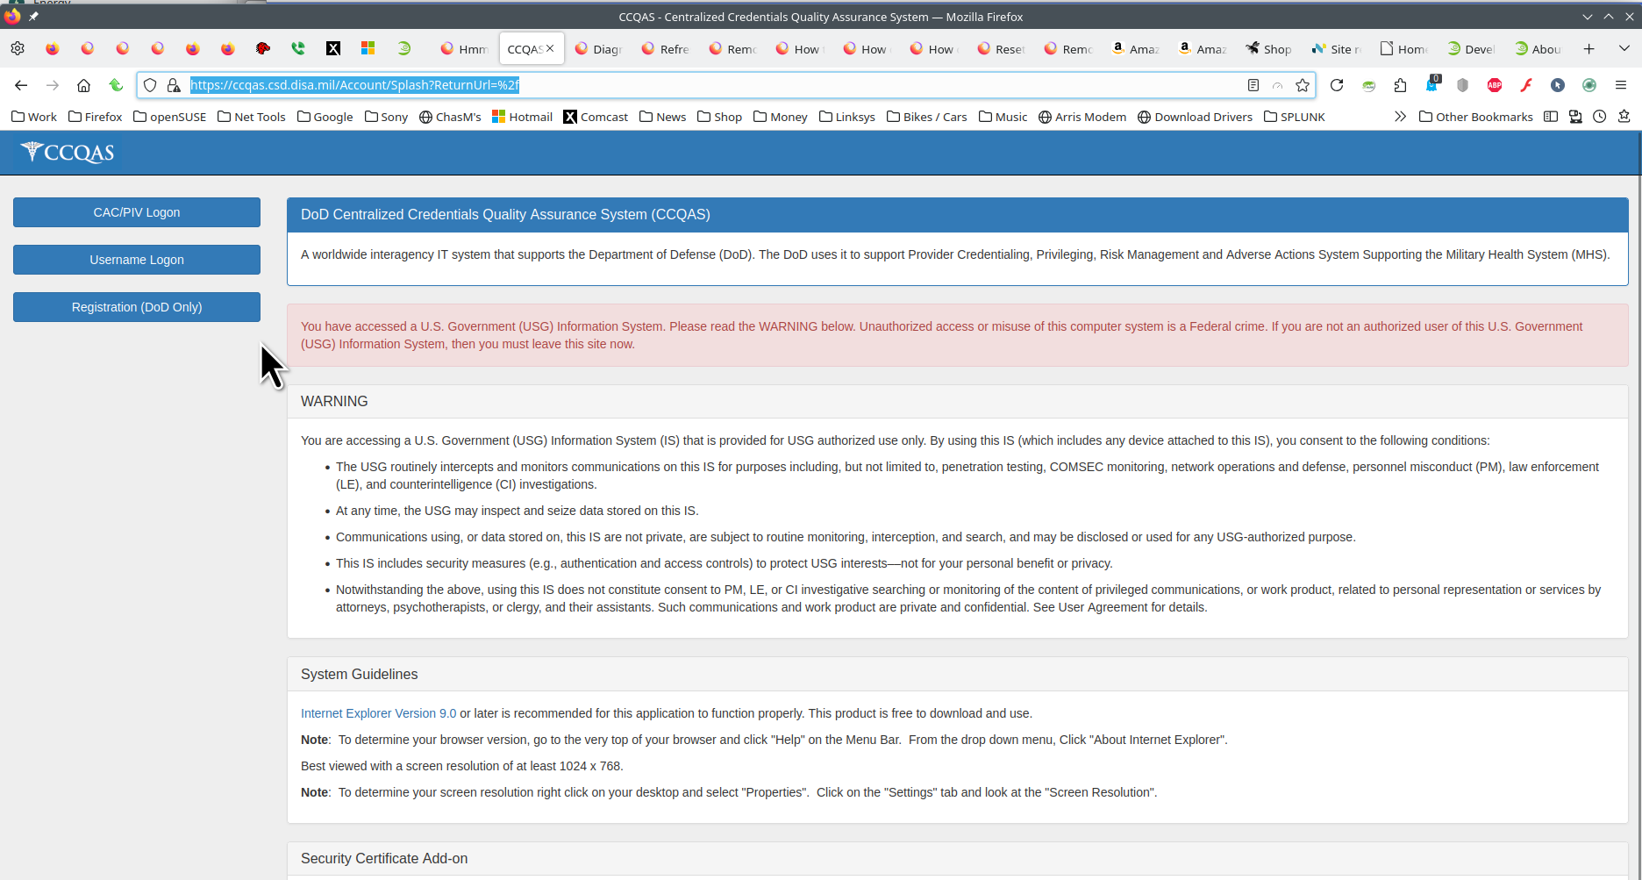Image resolution: width=1642 pixels, height=880 pixels.
Task: Switch to the Hmm tab
Action: tap(464, 48)
